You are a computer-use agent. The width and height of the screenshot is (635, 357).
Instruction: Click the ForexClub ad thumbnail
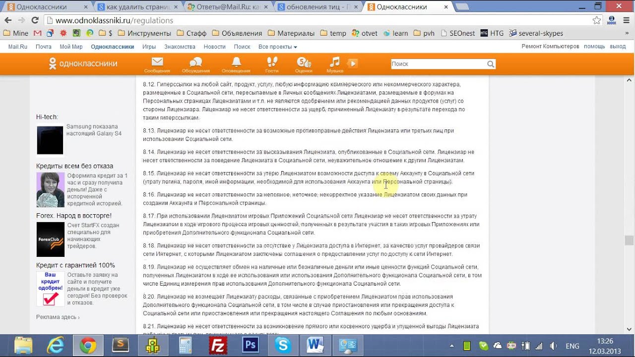(x=51, y=239)
